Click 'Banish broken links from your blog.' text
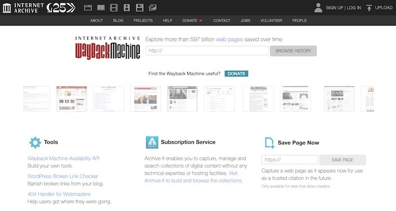This screenshot has width=396, height=211. click(x=66, y=184)
